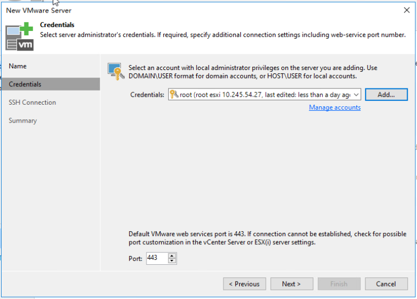Jump to the Summary step
Viewport: 417px width, 299px height.
(x=23, y=120)
